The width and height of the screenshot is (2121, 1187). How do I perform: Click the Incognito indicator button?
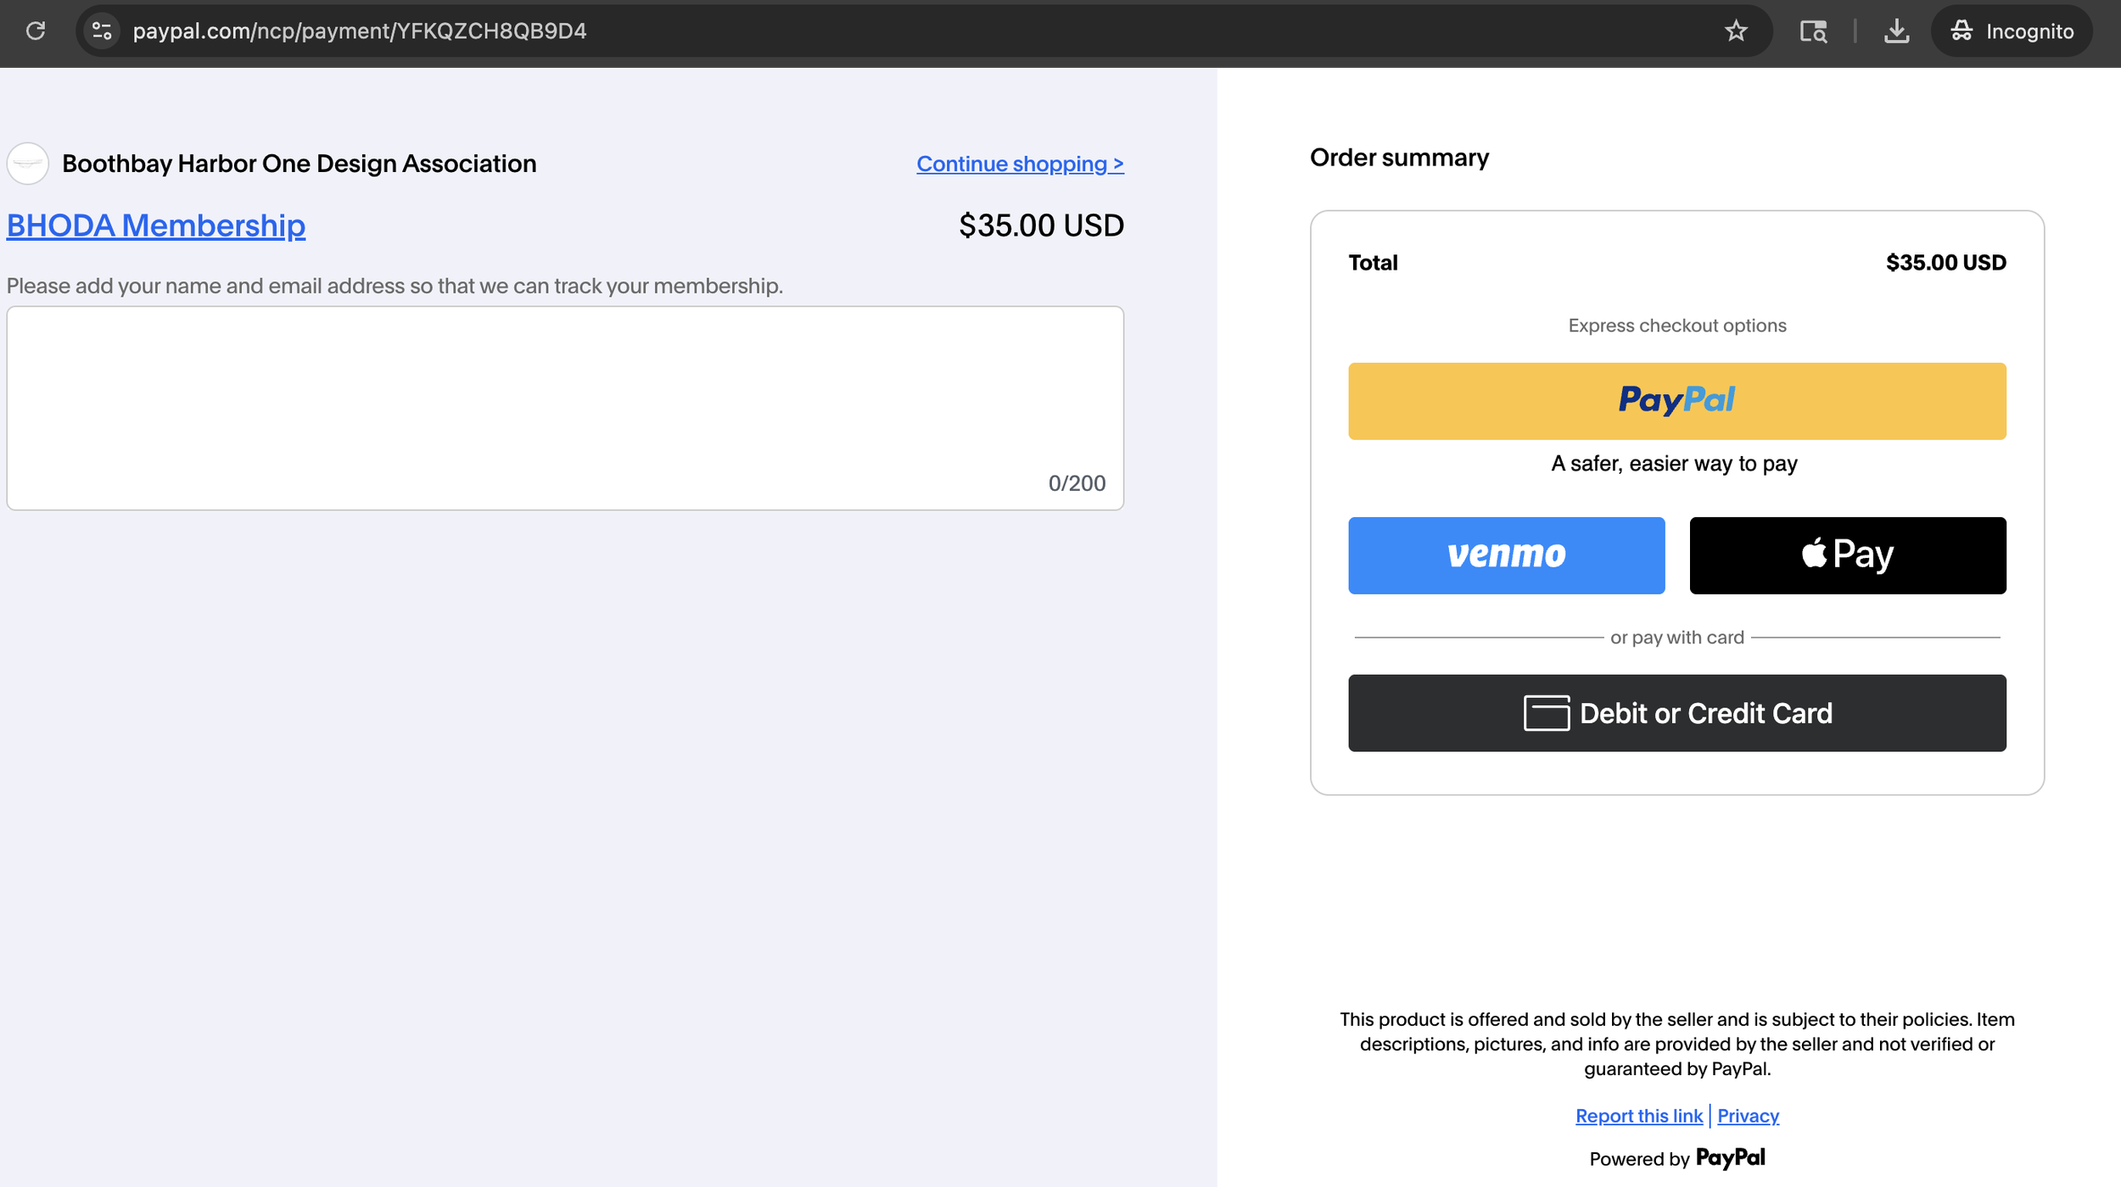point(2012,31)
